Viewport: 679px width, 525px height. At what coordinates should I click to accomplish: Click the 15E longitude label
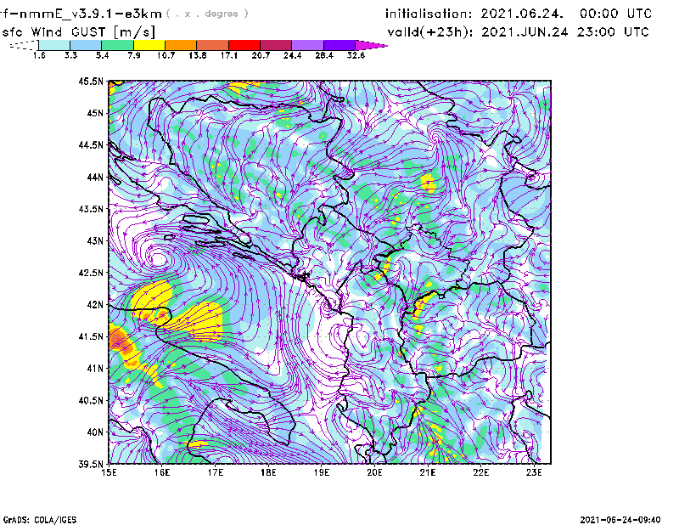[x=109, y=472]
